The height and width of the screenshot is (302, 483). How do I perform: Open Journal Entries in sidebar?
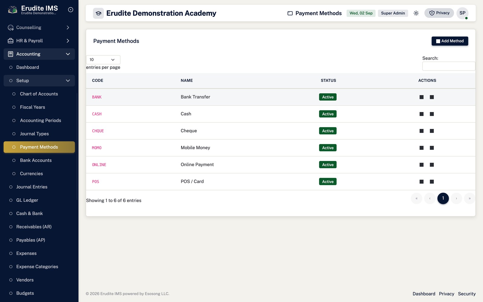pos(39,187)
